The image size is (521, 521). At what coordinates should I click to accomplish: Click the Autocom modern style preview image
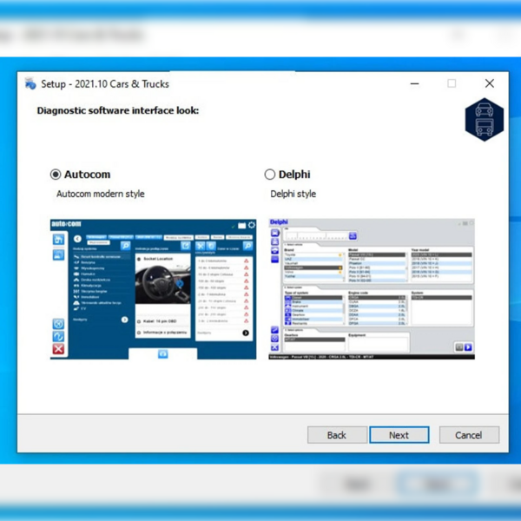(x=153, y=289)
